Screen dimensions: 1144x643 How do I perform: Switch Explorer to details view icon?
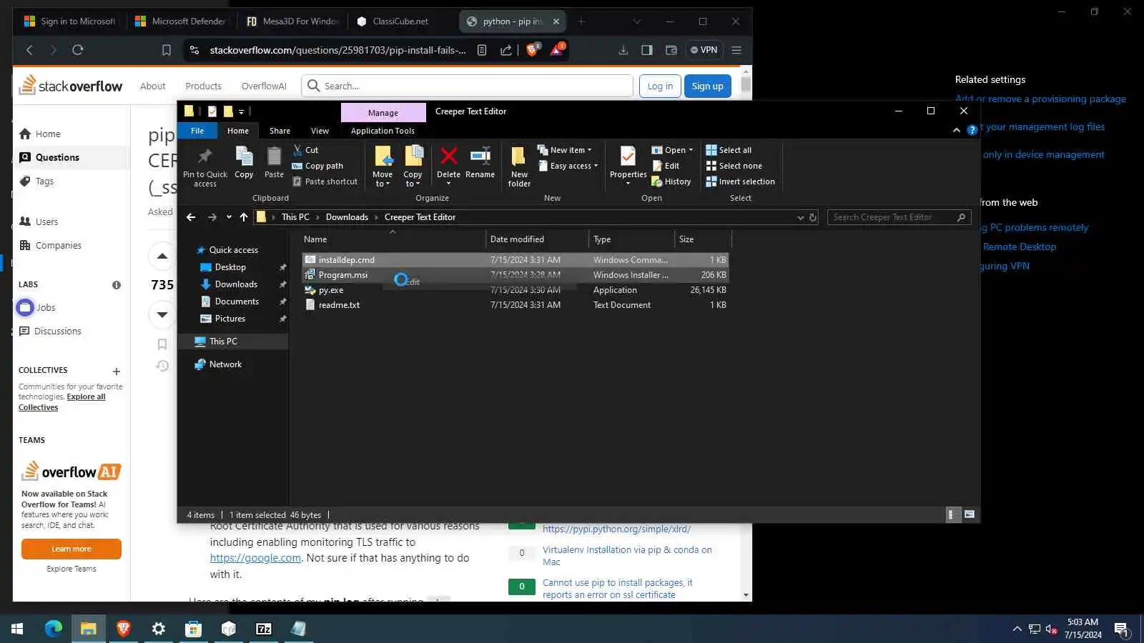point(952,514)
